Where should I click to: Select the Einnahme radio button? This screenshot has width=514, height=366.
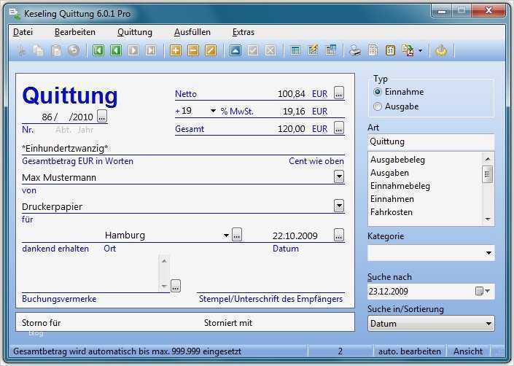pos(378,92)
